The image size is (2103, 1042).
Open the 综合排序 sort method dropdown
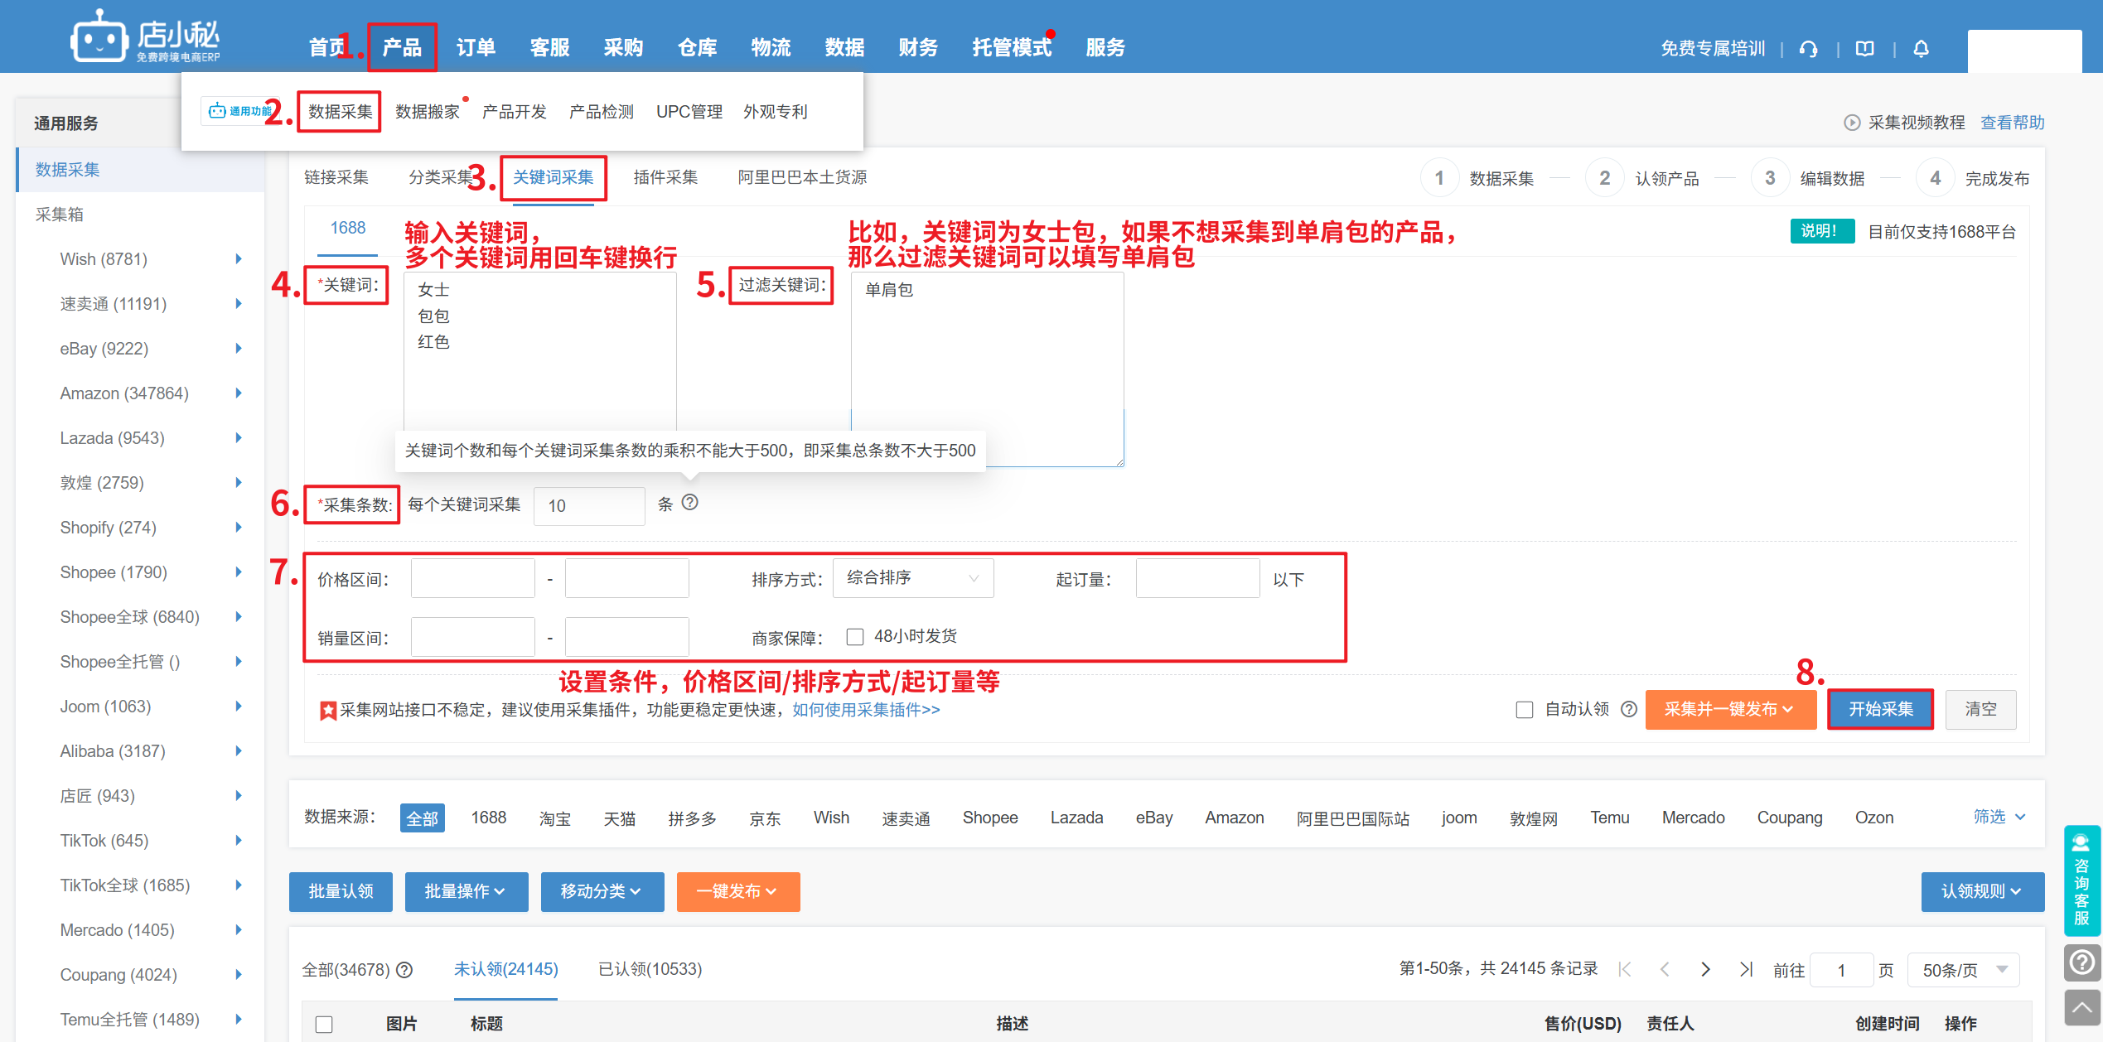[x=912, y=578]
